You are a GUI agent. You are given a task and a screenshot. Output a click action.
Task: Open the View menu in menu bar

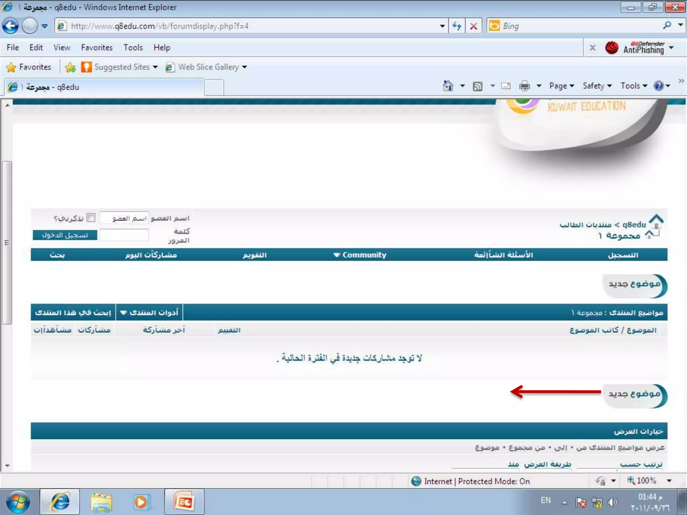pos(62,48)
